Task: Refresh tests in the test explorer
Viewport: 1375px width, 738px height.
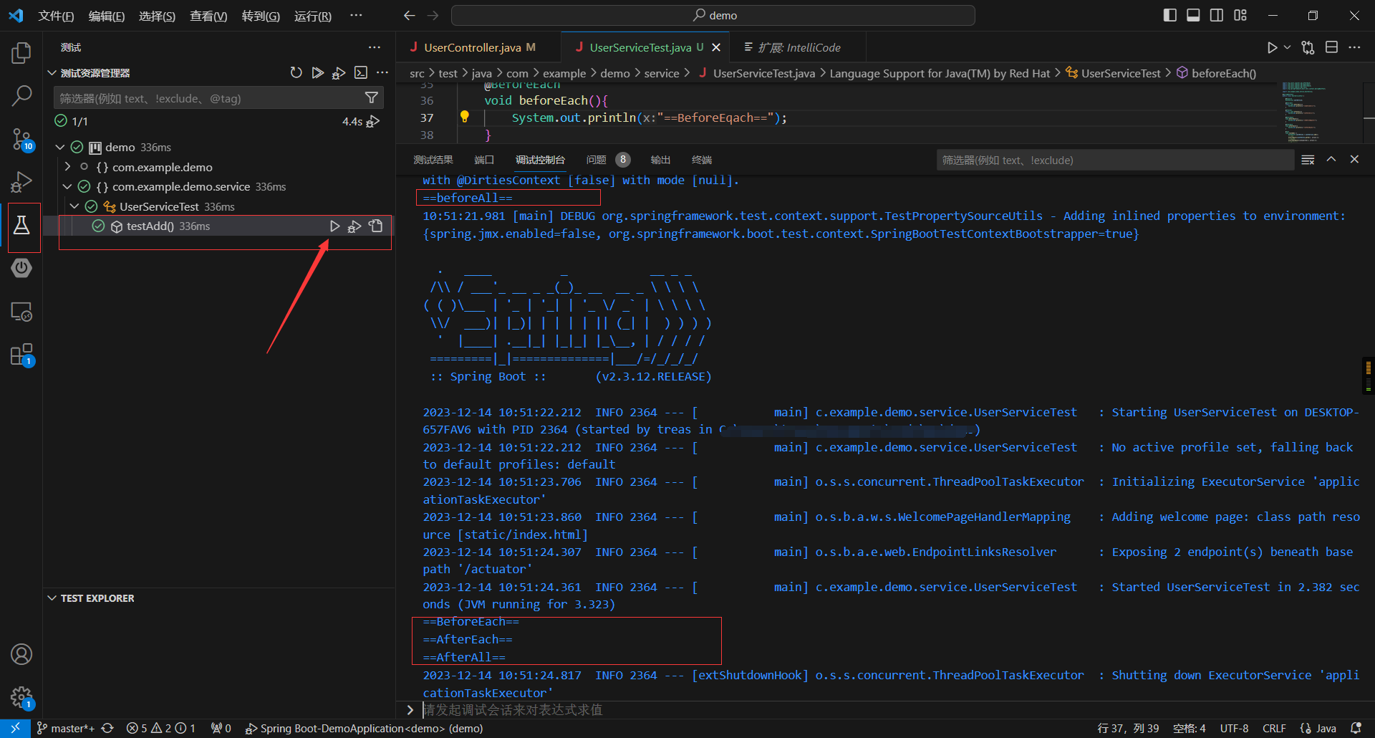Action: 296,72
